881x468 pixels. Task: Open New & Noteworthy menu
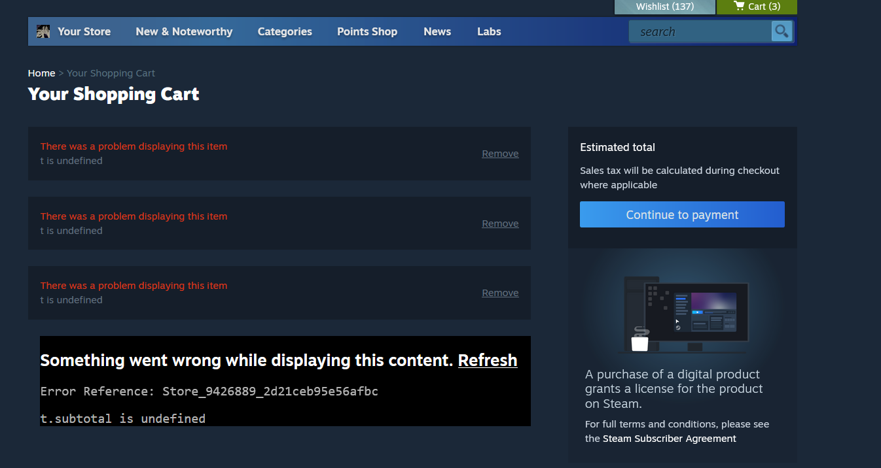click(x=184, y=31)
